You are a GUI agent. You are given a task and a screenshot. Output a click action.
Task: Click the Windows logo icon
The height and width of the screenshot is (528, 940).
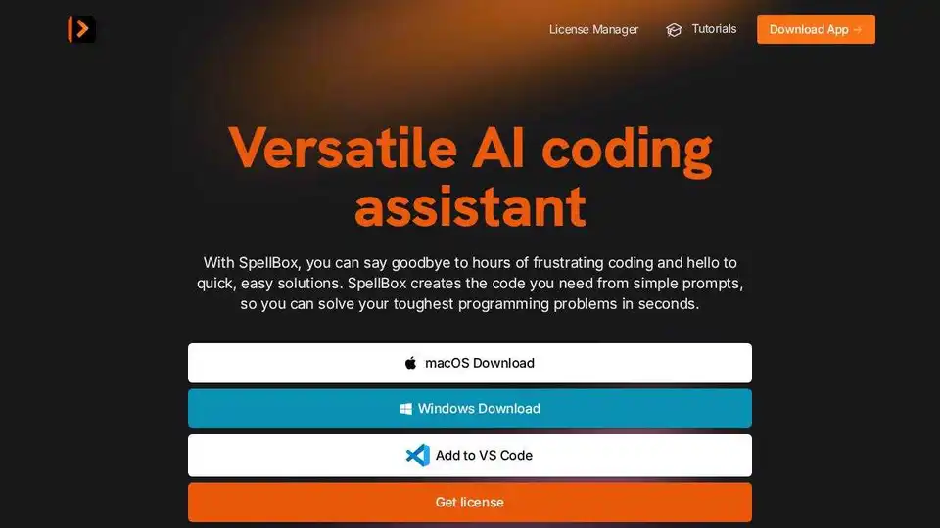(405, 409)
